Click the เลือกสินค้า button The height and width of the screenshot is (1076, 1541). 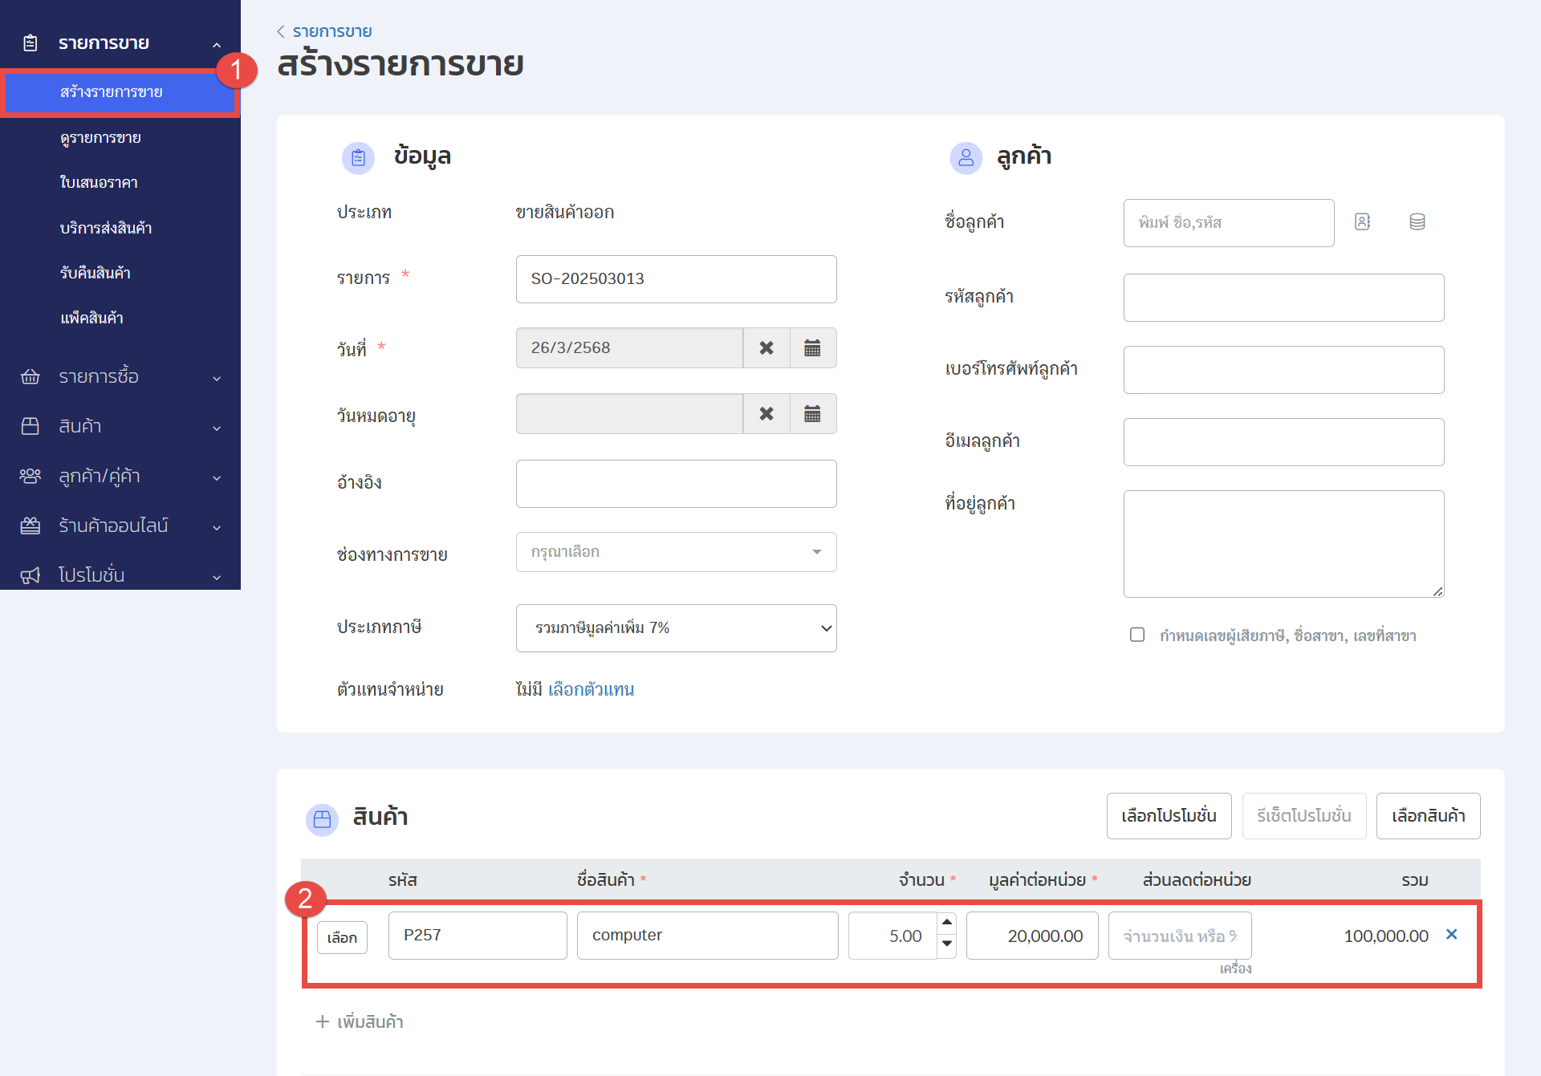tap(1428, 816)
